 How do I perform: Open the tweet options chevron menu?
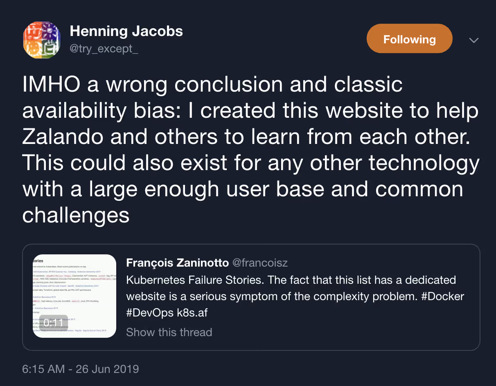click(x=473, y=40)
